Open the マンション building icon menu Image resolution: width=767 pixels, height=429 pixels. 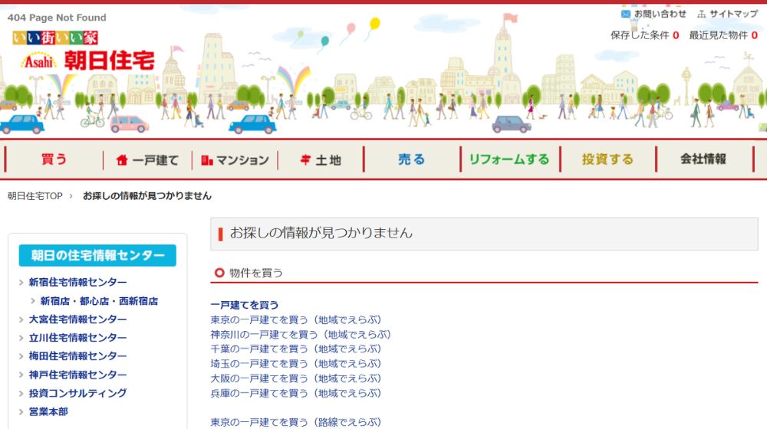tap(206, 160)
